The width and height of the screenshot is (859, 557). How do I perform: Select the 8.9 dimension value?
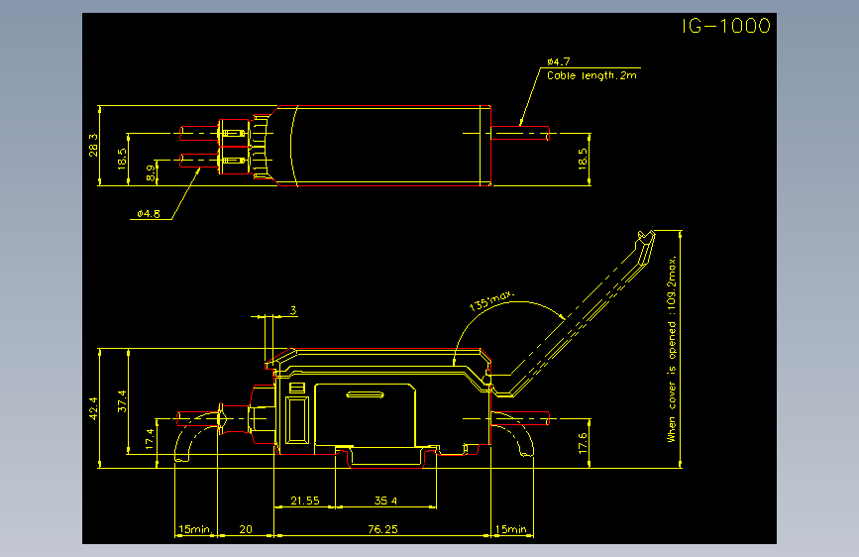coord(151,173)
